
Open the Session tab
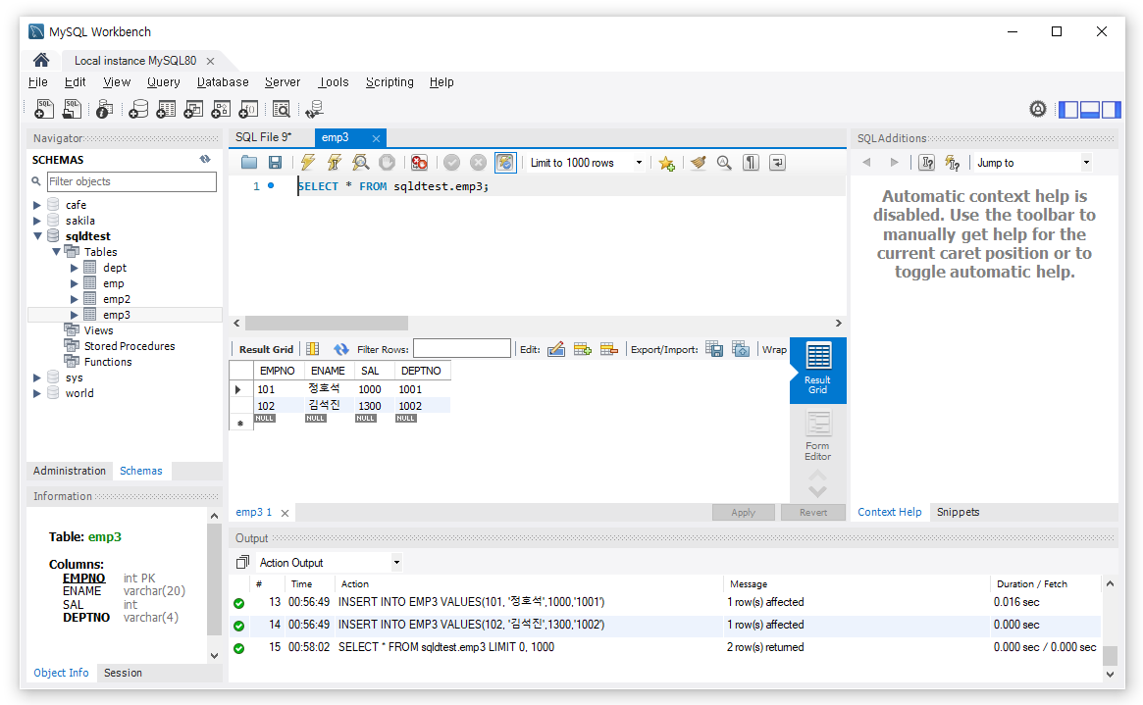123,673
